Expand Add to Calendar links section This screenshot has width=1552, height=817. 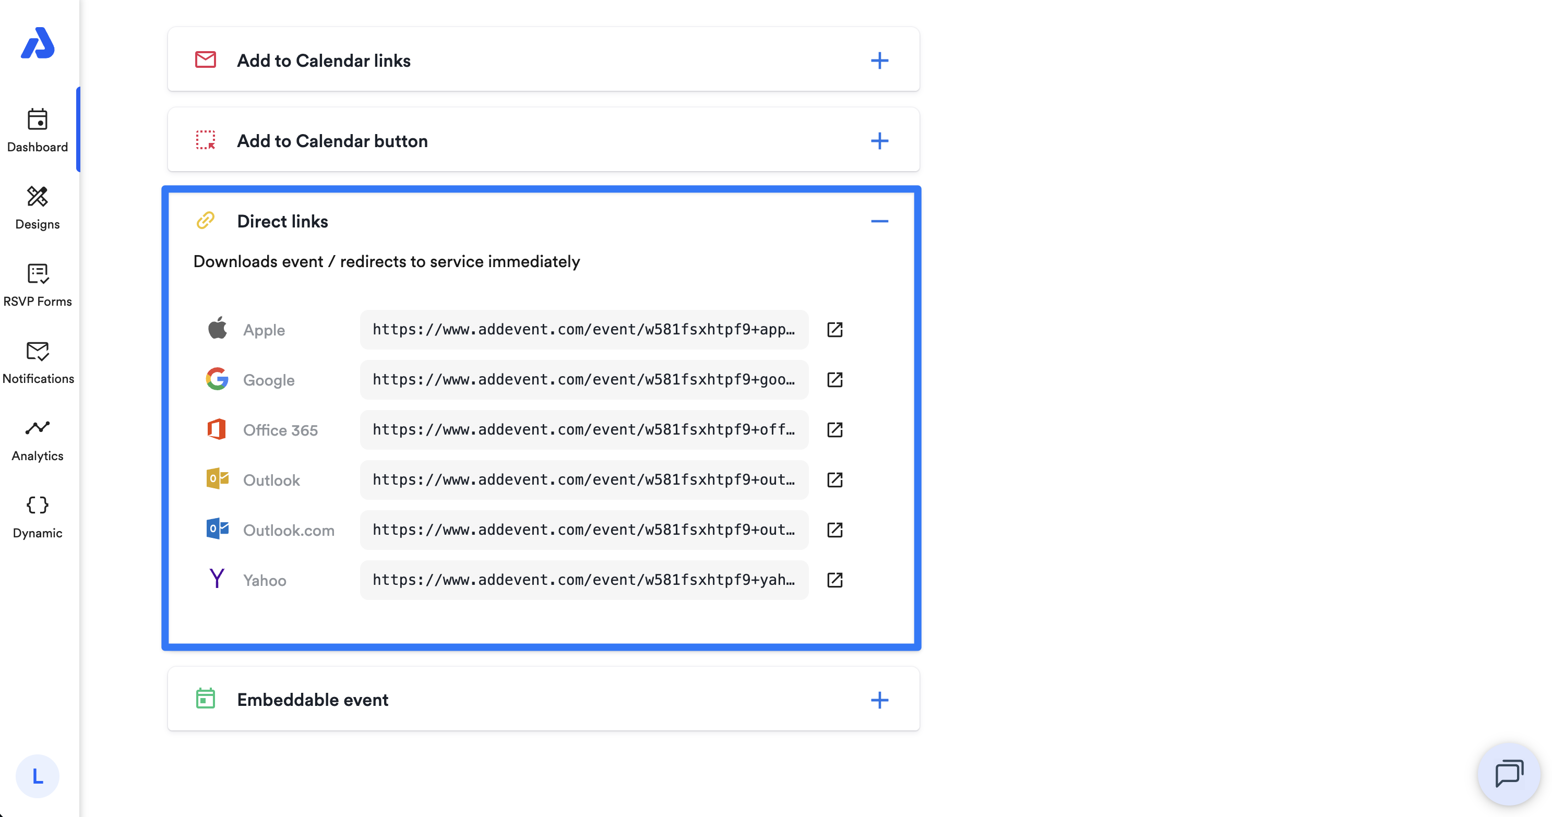(x=879, y=60)
